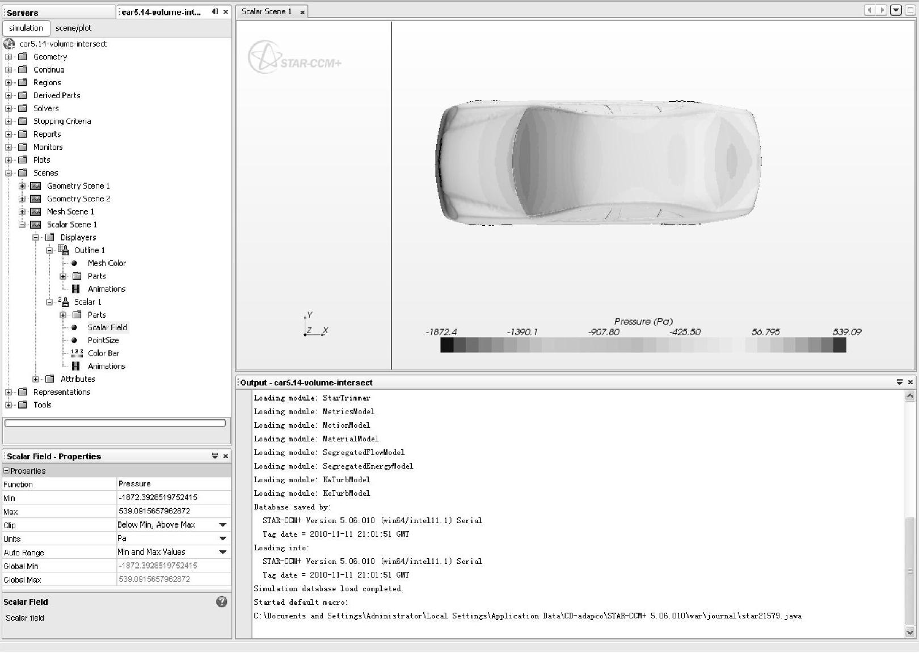Image resolution: width=919 pixels, height=653 pixels.
Task: Open the scene tab list dropdown
Action: pos(896,10)
